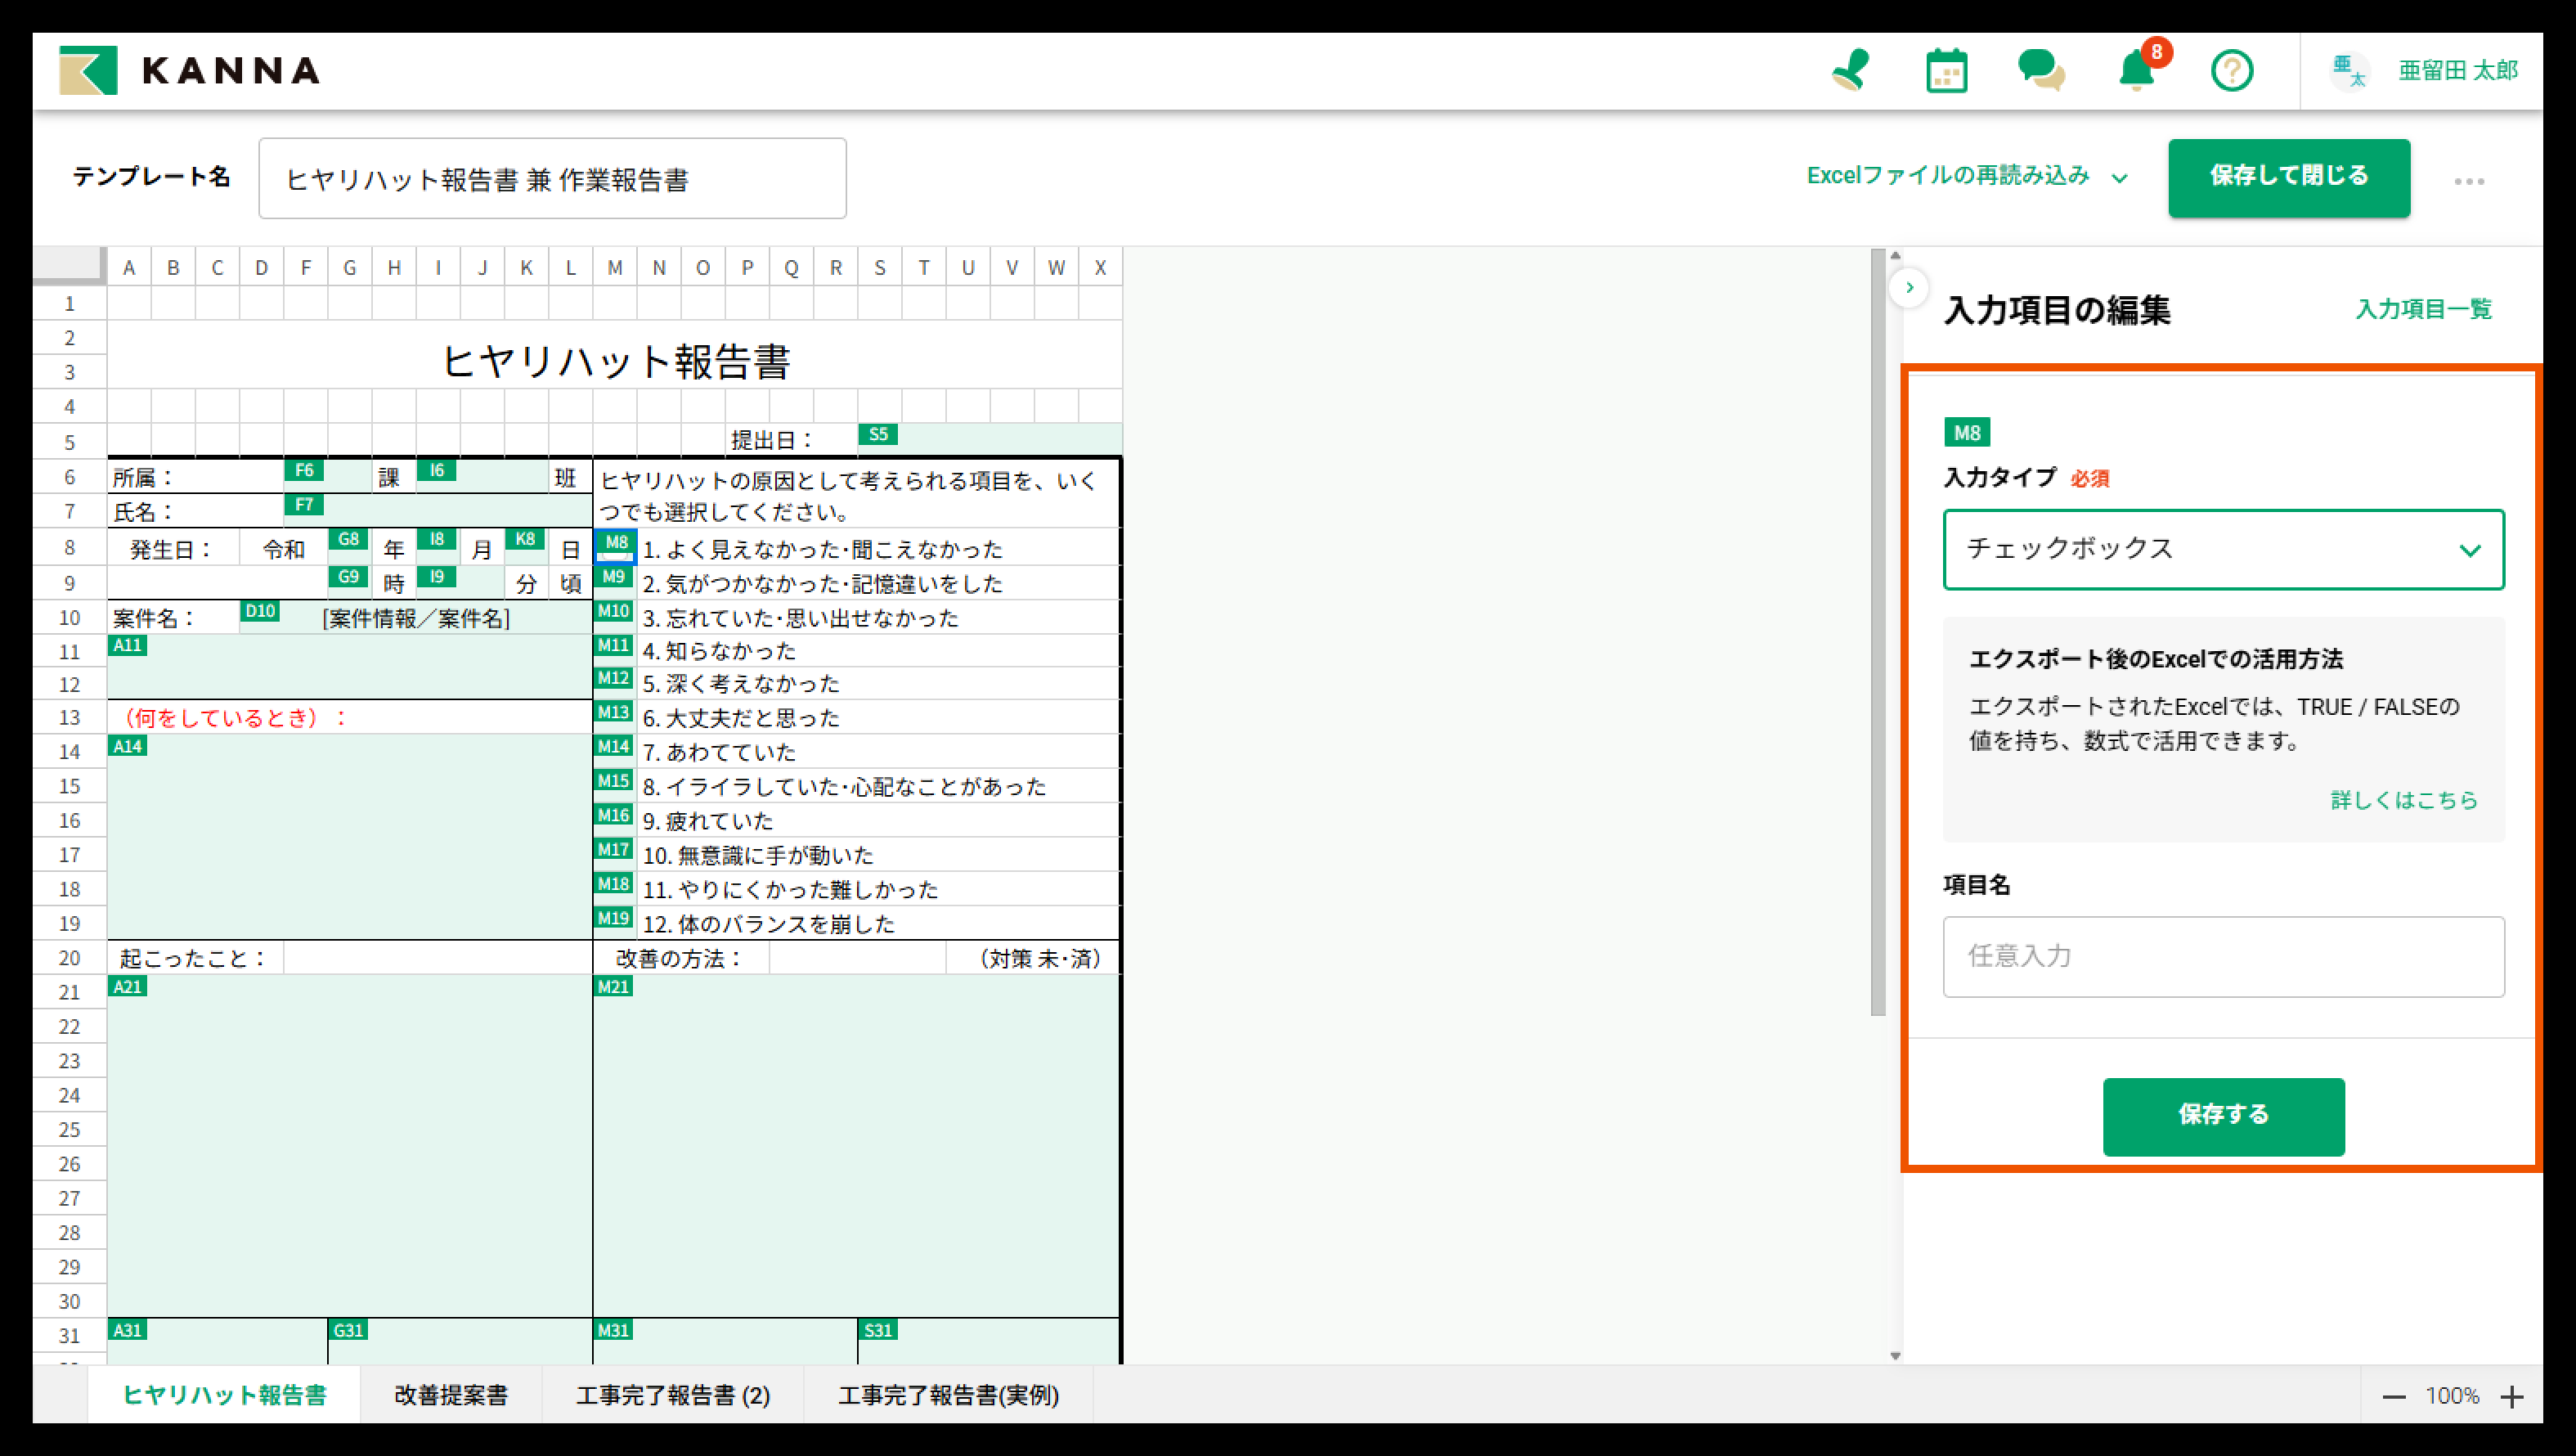Screen dimensions: 2576x1456
Task: Select the M19 checkbox field tag
Action: coord(614,918)
